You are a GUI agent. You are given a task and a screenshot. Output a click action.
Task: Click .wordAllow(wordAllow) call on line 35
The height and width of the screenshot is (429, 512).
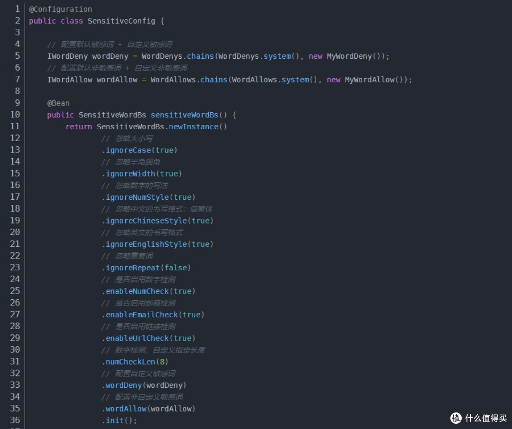[148, 409]
